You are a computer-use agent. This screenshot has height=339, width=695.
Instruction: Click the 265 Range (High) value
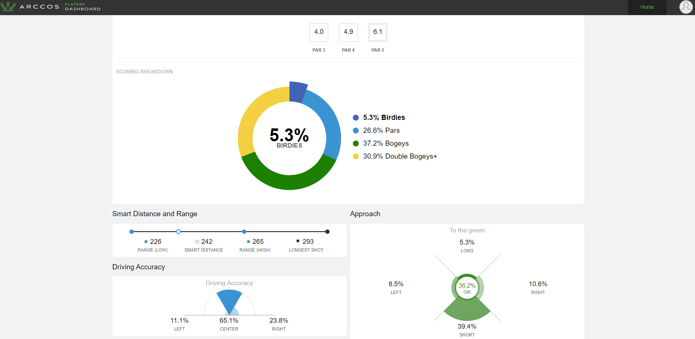258,242
